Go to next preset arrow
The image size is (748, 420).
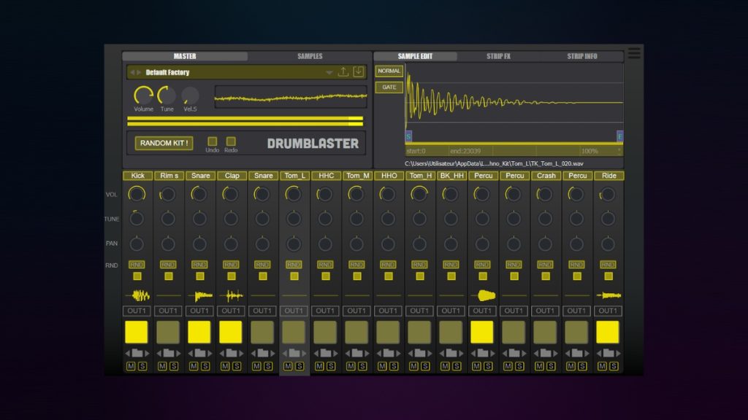(139, 72)
